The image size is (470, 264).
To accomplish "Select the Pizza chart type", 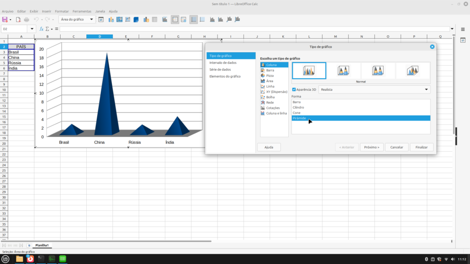I will tap(270, 76).
